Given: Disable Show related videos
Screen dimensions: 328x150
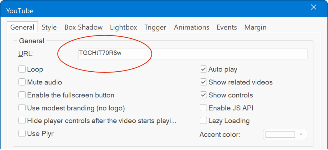Looking at the screenshot, I should pos(203,82).
